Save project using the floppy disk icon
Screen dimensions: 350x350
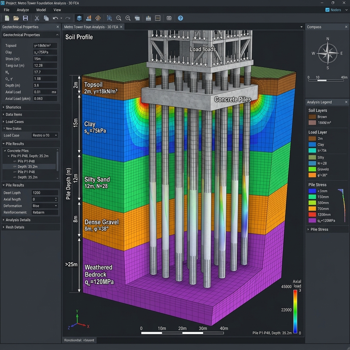(x=25, y=18)
